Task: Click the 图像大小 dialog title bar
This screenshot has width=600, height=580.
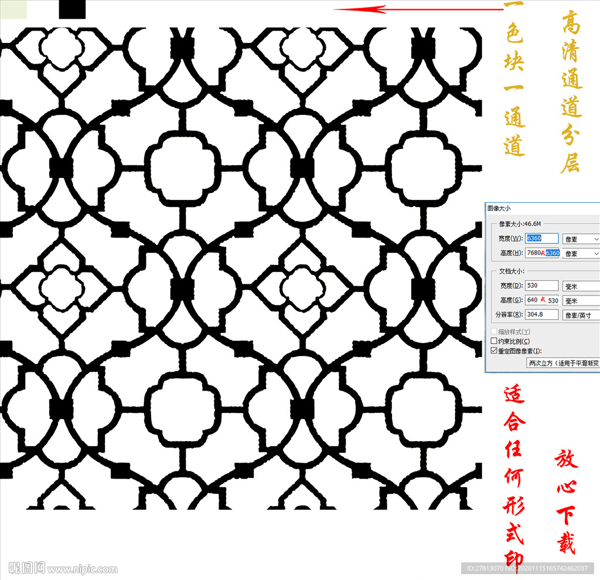Action: pyautogui.click(x=543, y=208)
